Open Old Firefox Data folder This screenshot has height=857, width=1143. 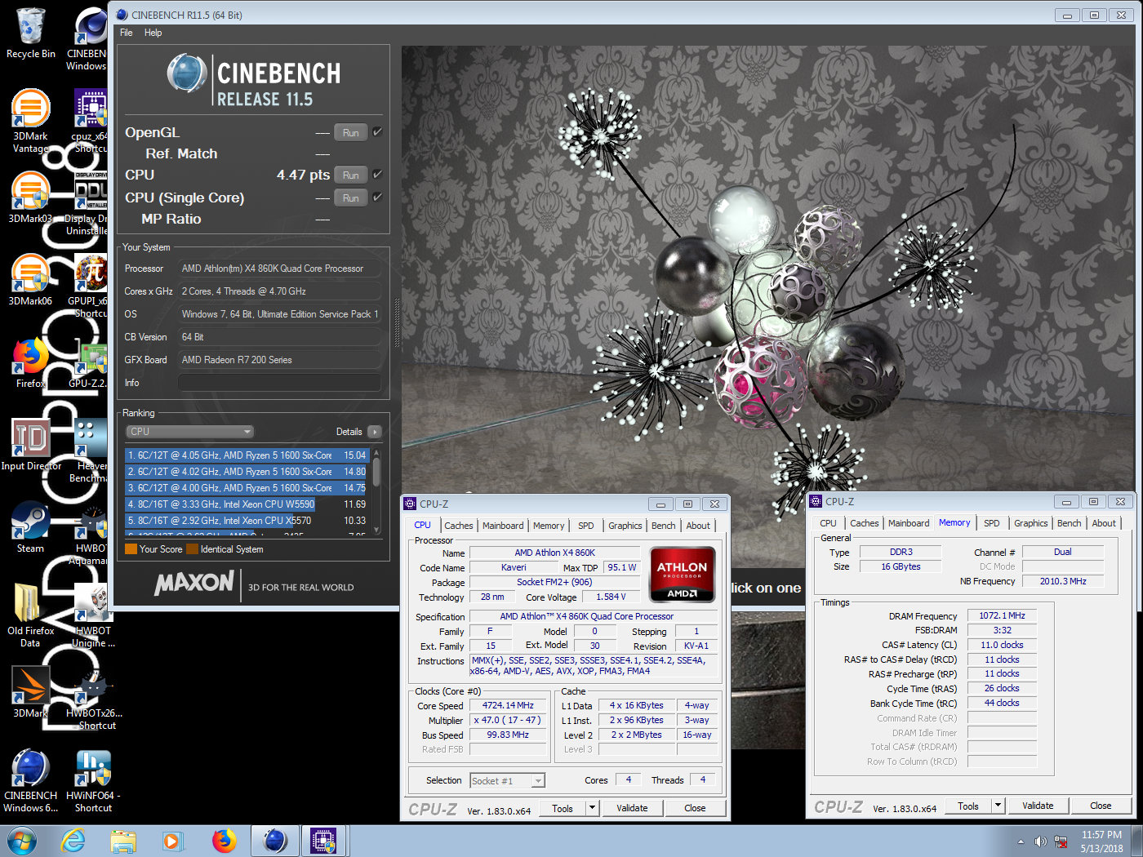pyautogui.click(x=31, y=615)
